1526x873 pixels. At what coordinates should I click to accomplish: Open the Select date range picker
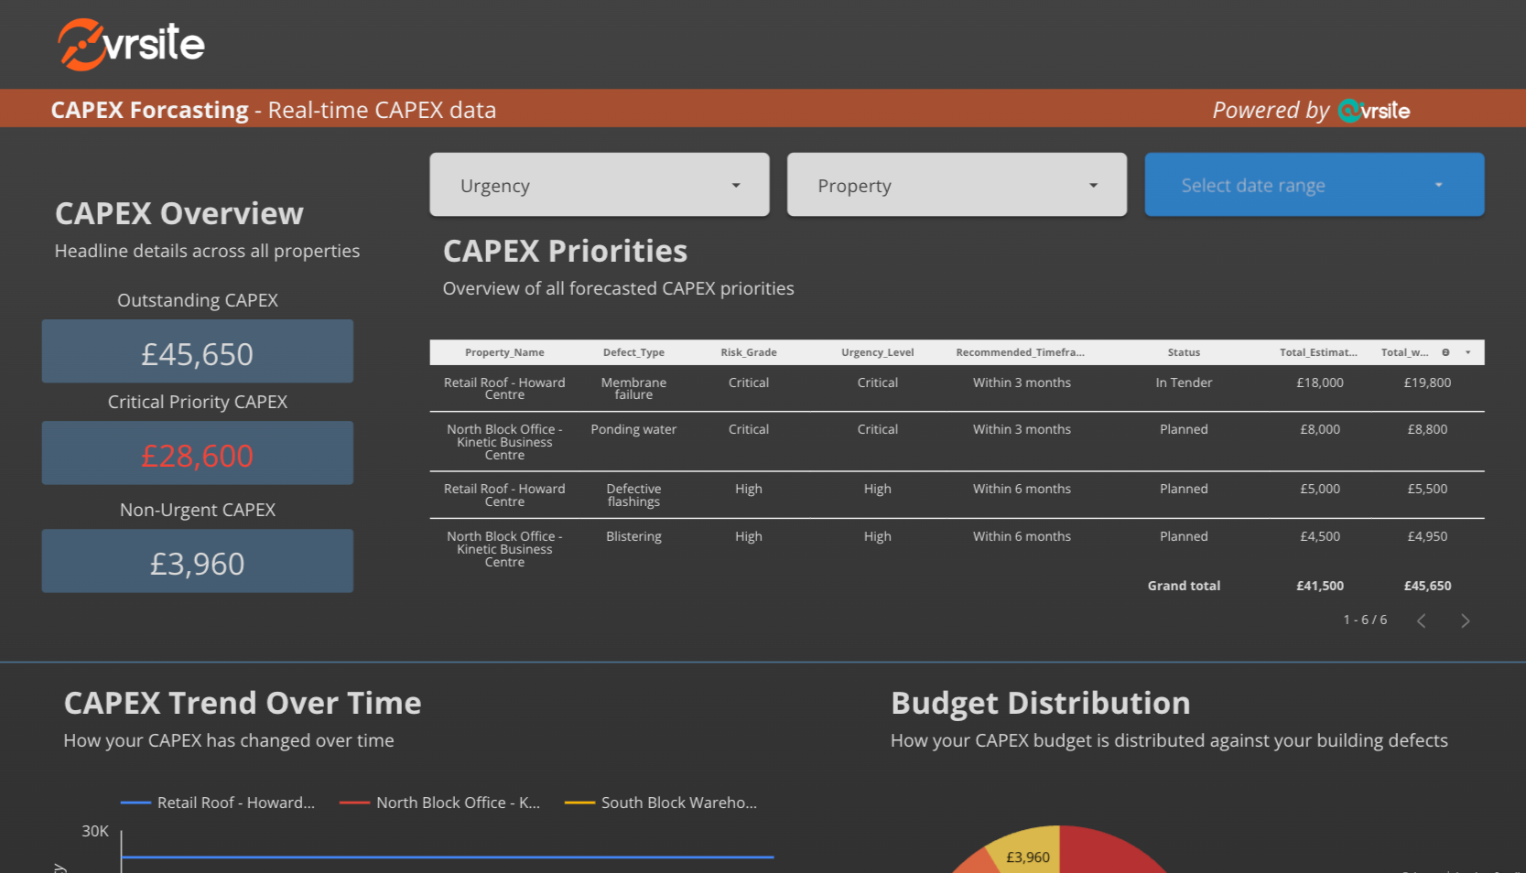coord(1315,185)
